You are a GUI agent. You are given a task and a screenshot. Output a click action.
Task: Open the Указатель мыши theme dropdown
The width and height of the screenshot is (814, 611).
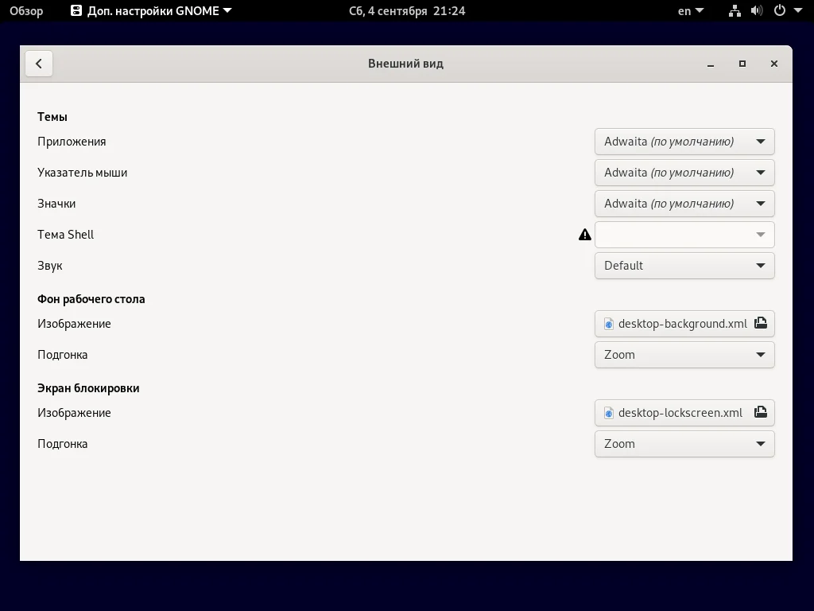[x=684, y=173]
